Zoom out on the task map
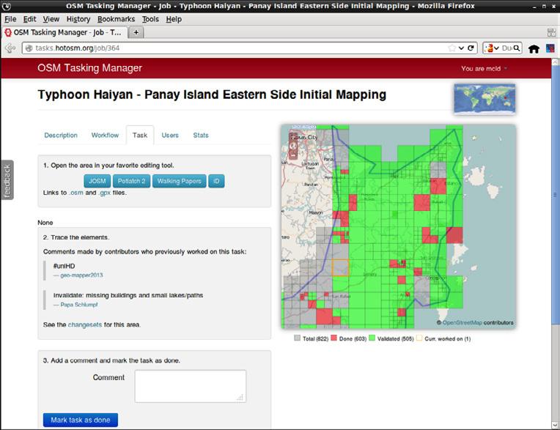The height and width of the screenshot is (430, 560). point(292,155)
